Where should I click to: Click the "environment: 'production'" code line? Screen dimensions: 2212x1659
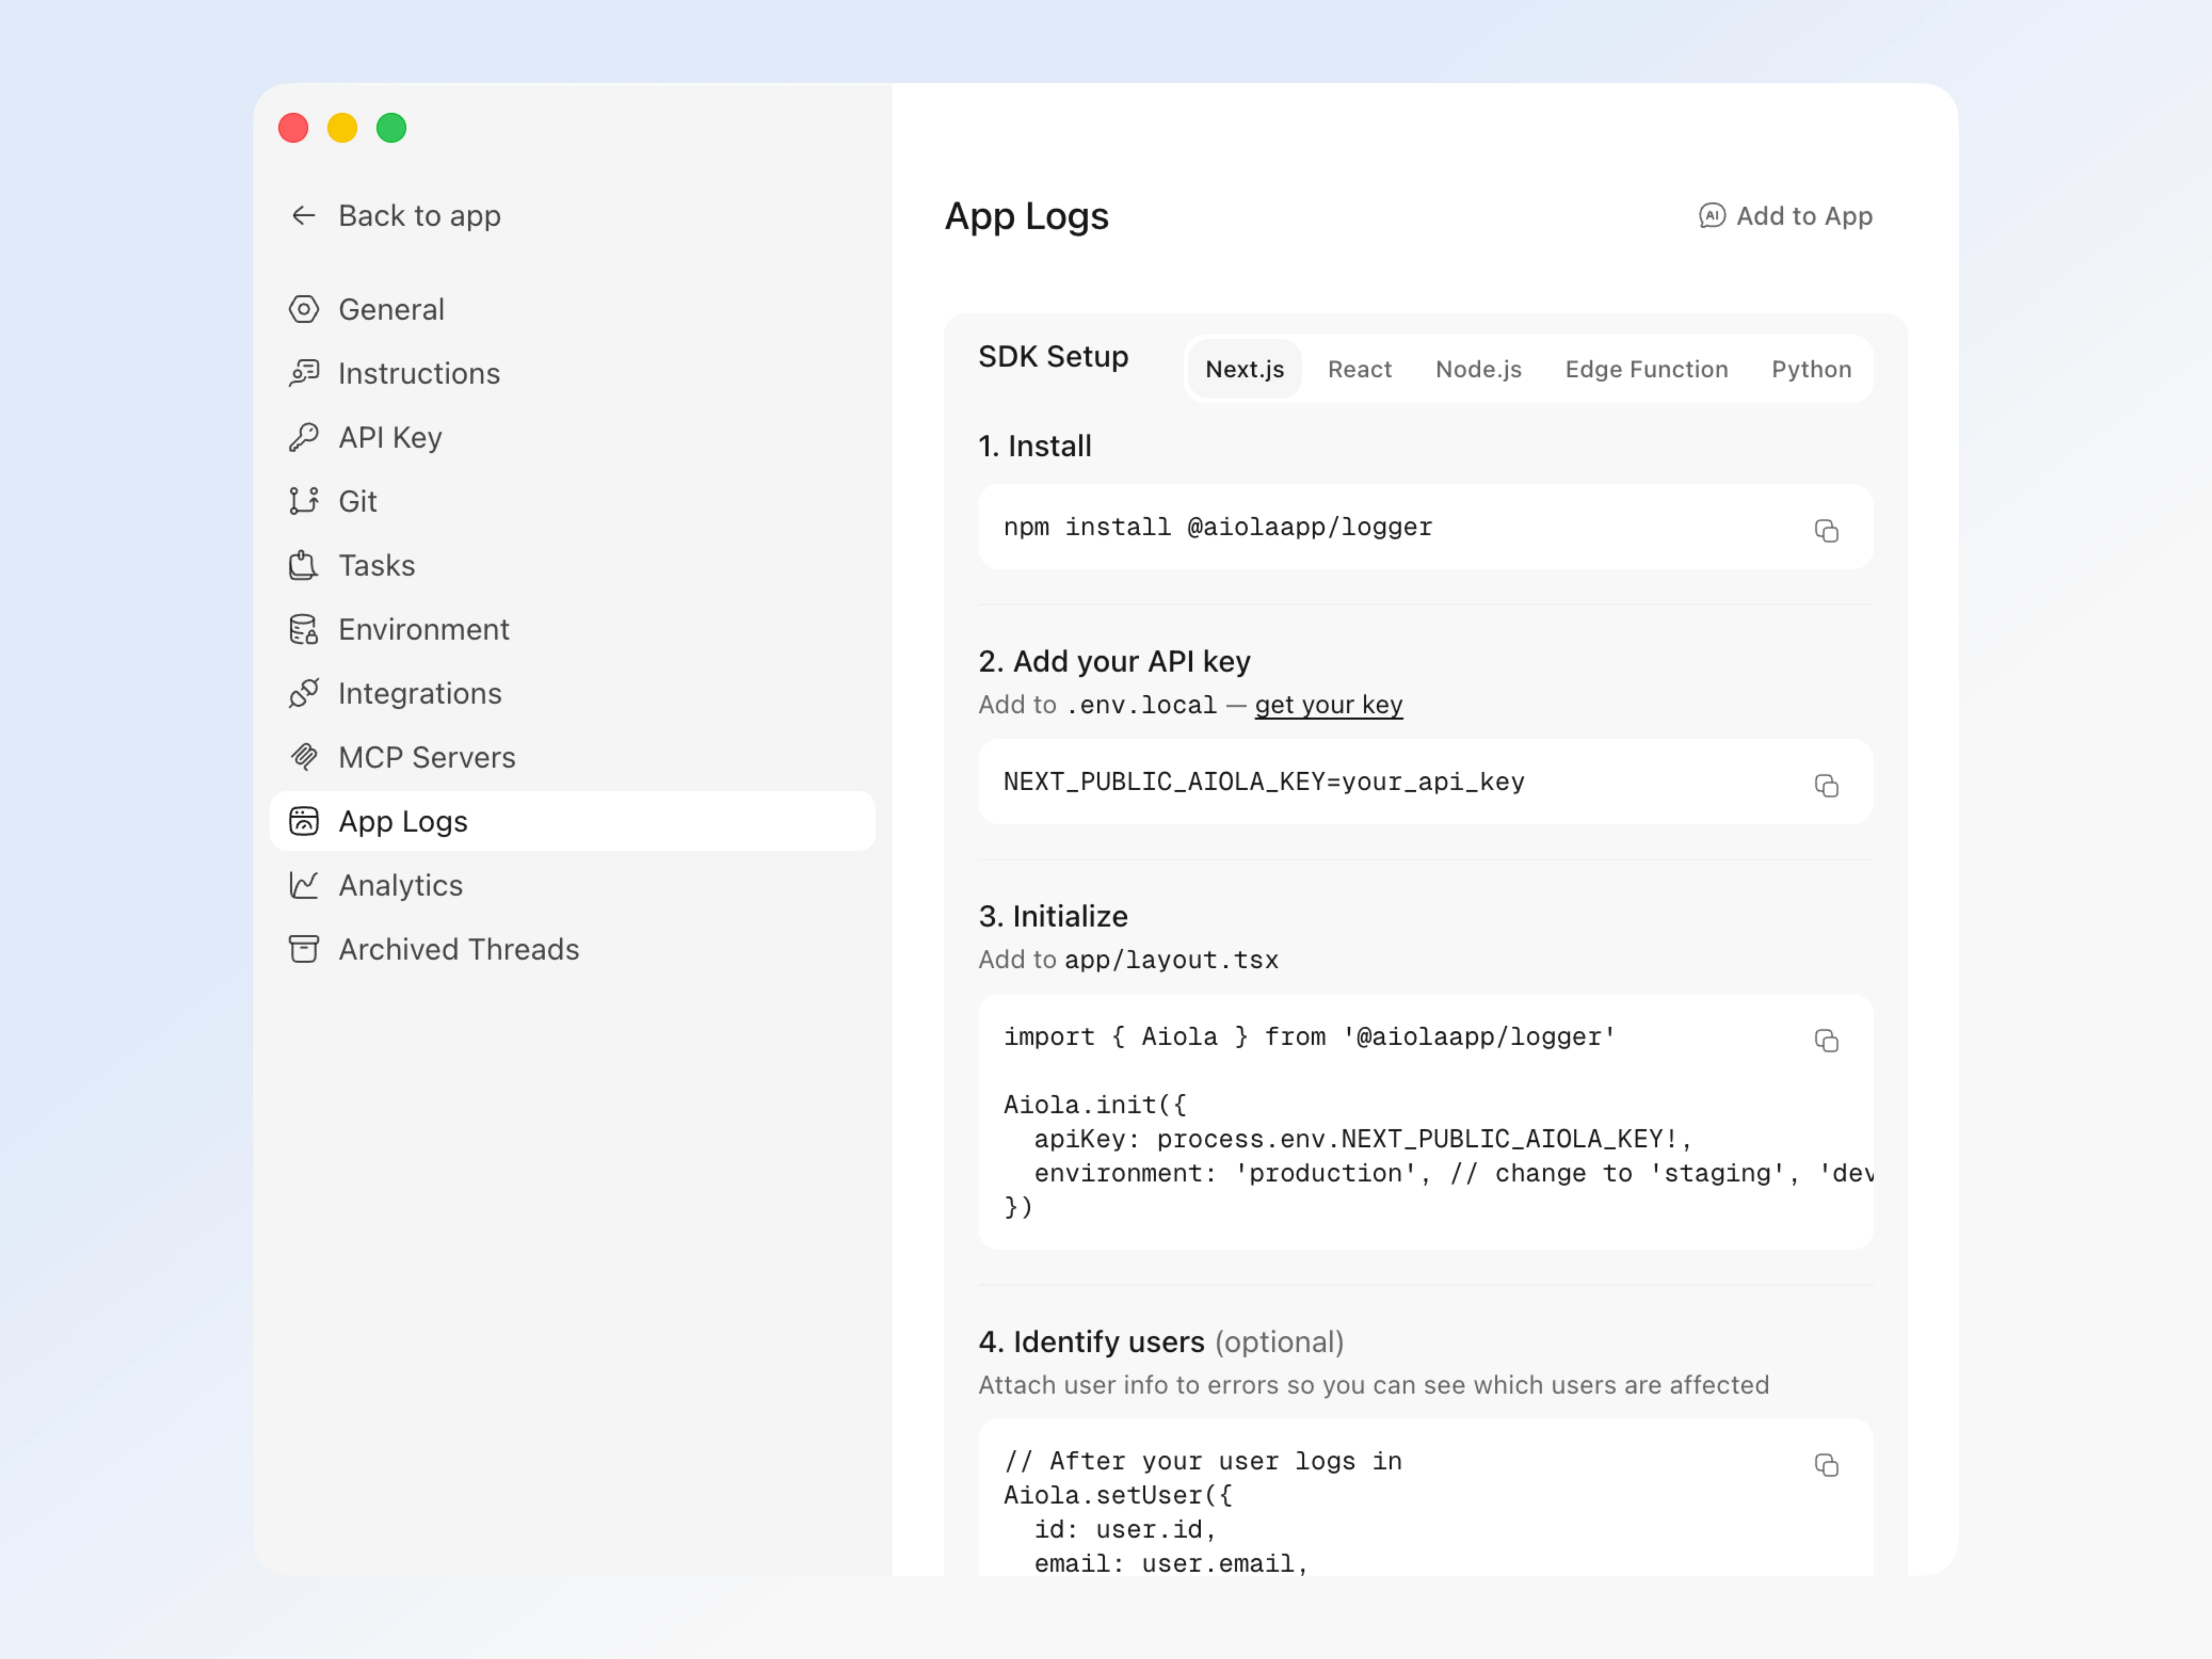(1453, 1173)
